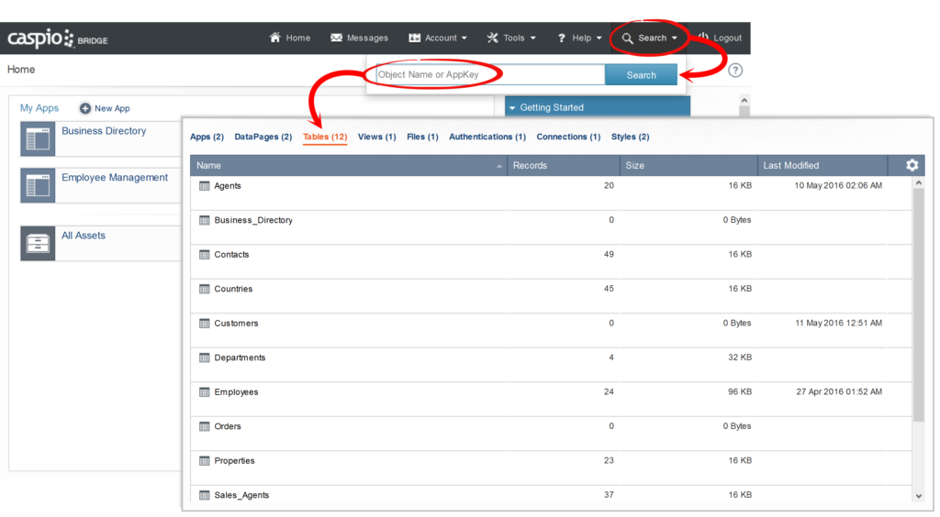Click the Employees table icon
Image resolution: width=940 pixels, height=517 pixels.
point(205,392)
